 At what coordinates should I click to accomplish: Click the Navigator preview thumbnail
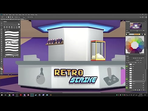coord(136,26)
